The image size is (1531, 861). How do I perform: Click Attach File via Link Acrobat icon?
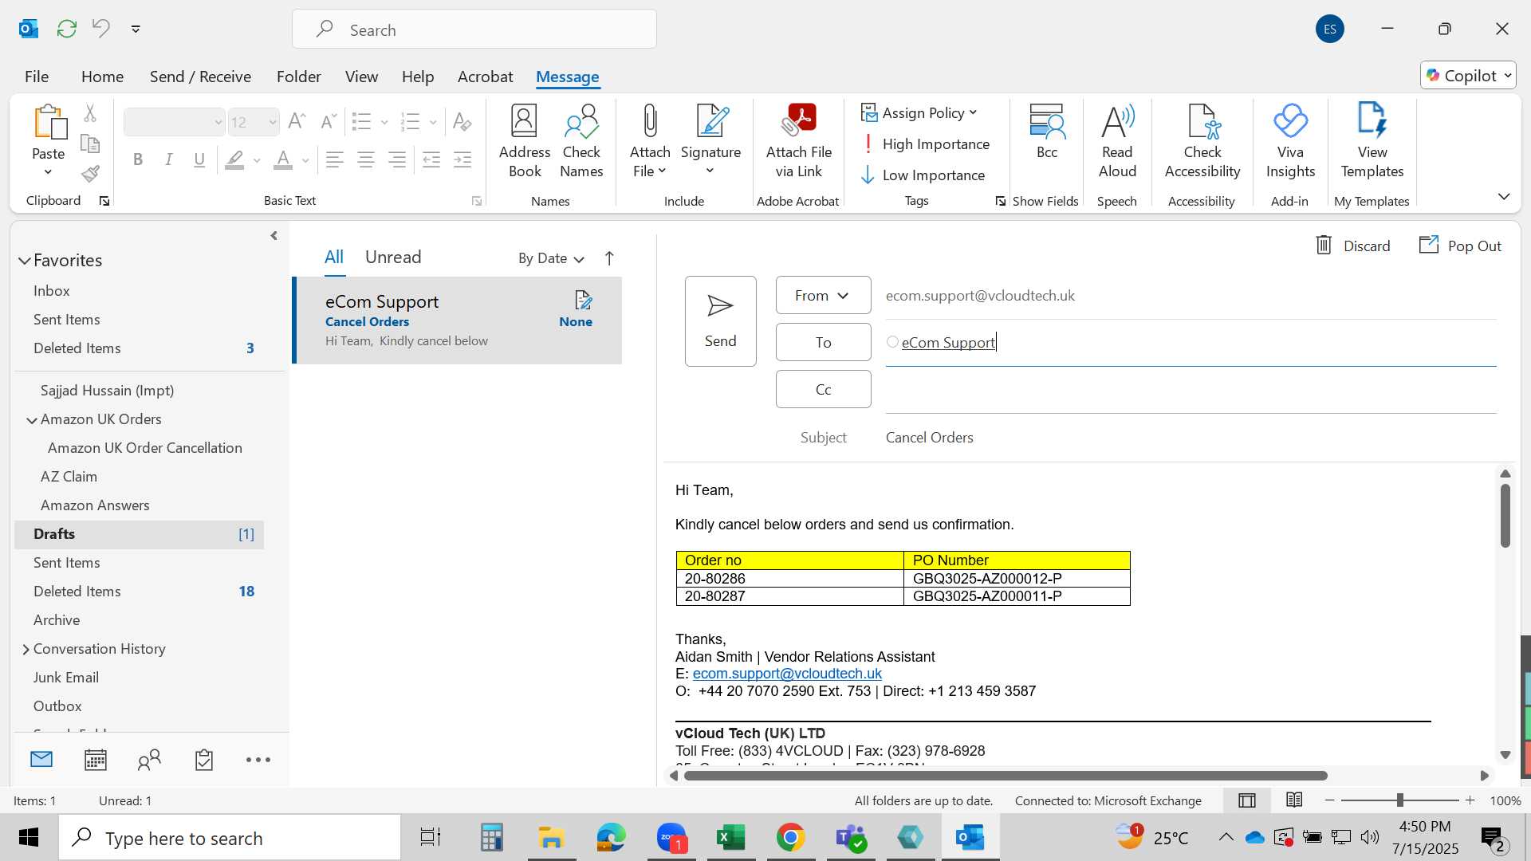pyautogui.click(x=799, y=141)
